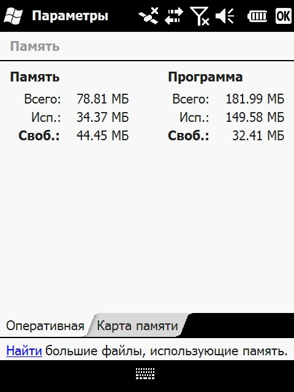Screen dimensions: 294x392
Task: Click the Параметры title text
Action: pos(70,16)
